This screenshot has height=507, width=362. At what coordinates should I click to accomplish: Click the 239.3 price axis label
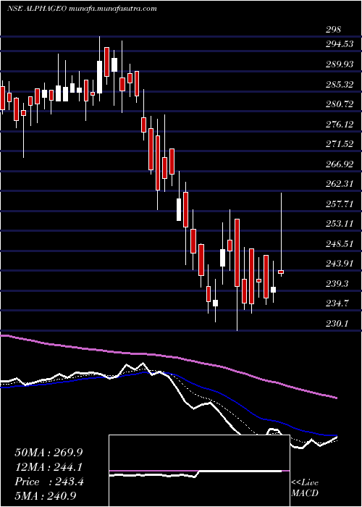(337, 284)
